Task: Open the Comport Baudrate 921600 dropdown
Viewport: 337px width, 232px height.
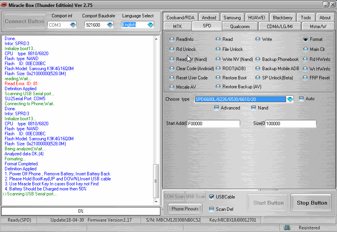Action: [110, 25]
